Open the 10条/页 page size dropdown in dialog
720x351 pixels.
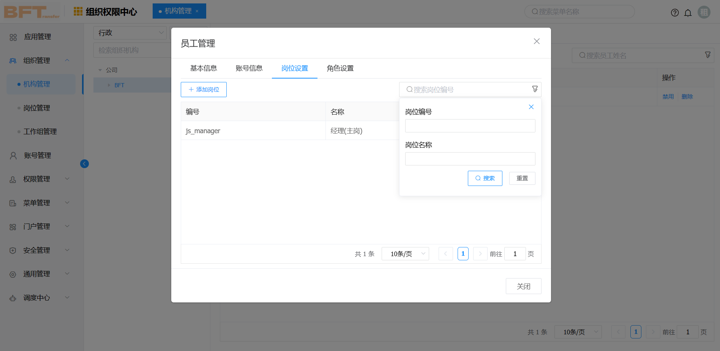tap(405, 254)
